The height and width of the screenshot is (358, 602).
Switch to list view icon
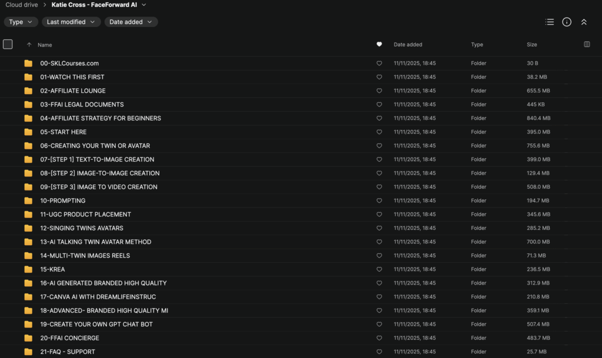(550, 22)
